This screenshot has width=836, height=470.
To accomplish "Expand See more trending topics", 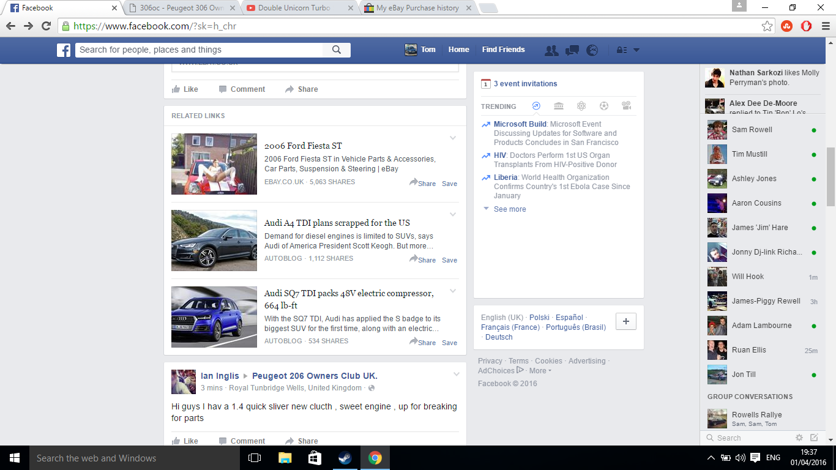I will click(x=509, y=209).
